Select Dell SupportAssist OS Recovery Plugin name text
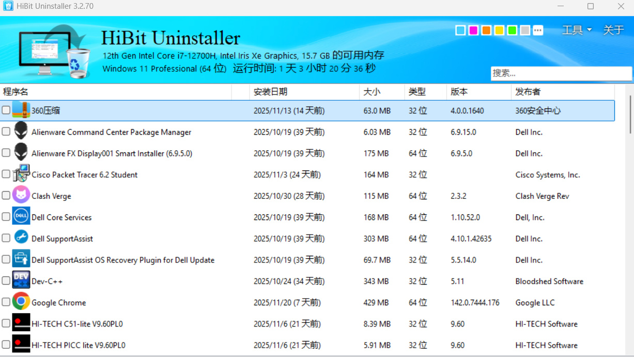This screenshot has height=358, width=634. [x=123, y=260]
